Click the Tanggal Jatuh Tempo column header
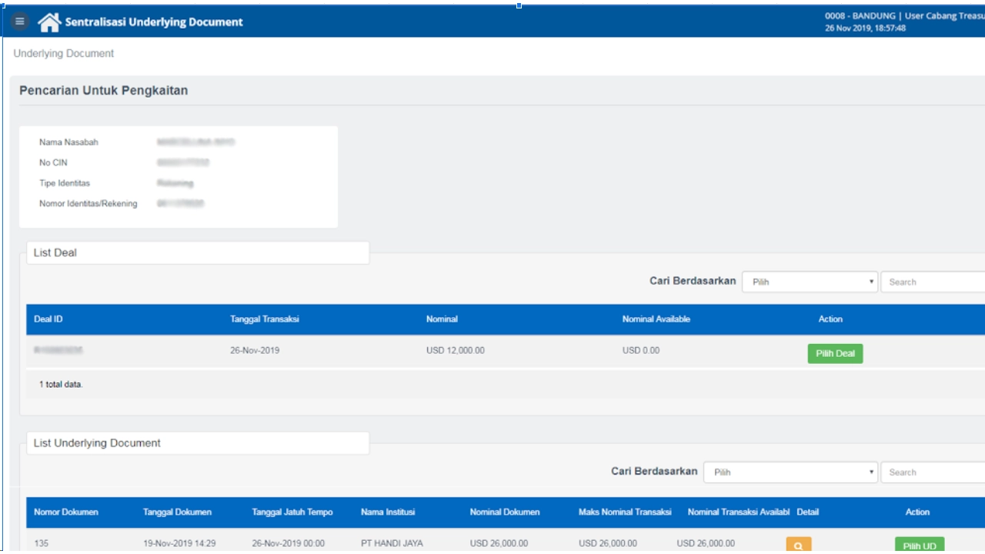985x554 pixels. click(x=292, y=512)
